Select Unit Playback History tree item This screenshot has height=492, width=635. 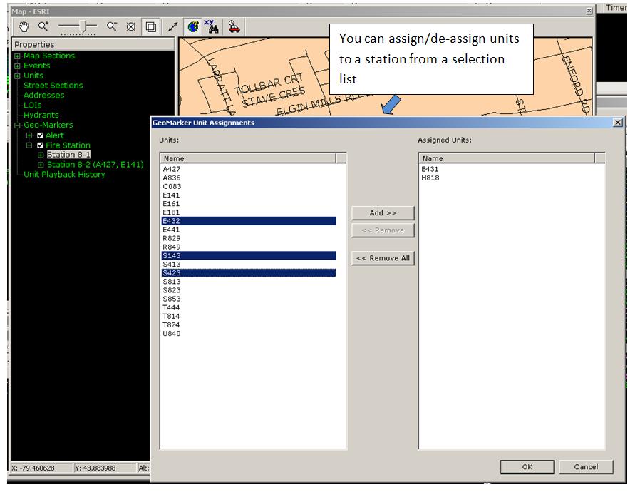tap(64, 175)
